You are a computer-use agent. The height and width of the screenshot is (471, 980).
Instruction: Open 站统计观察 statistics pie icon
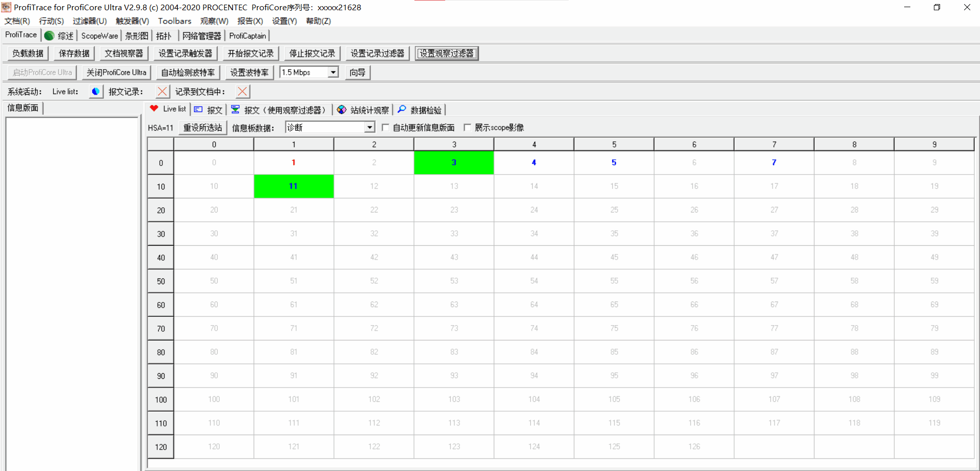[x=342, y=109]
